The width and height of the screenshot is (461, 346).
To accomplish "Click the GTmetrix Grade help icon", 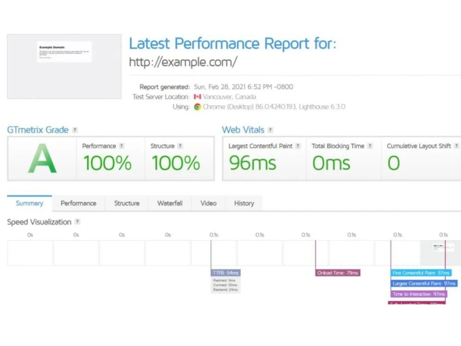I will 75,130.
